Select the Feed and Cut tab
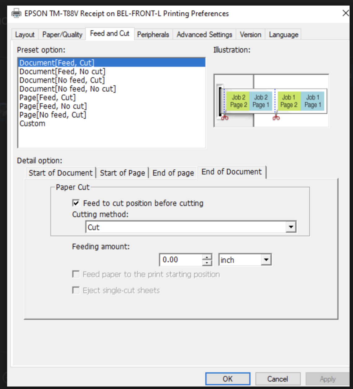Screen dimensions: 353x389 pyautogui.click(x=110, y=33)
